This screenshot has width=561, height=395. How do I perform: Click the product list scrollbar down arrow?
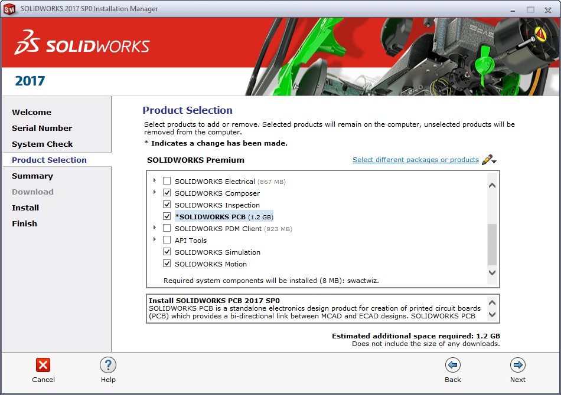tap(492, 272)
